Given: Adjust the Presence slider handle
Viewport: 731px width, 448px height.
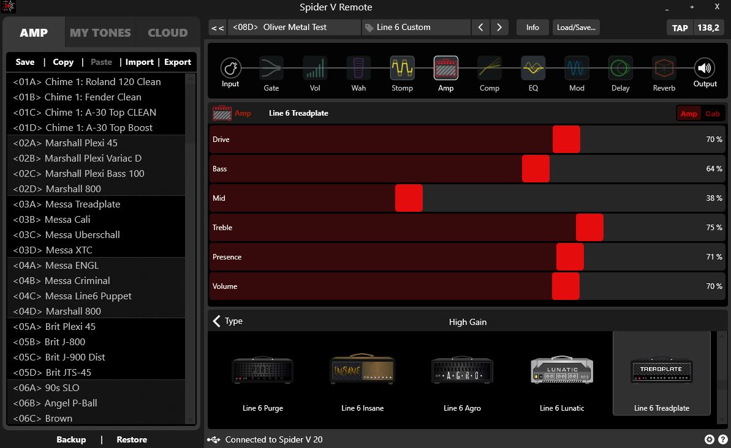Looking at the screenshot, I should [x=570, y=256].
